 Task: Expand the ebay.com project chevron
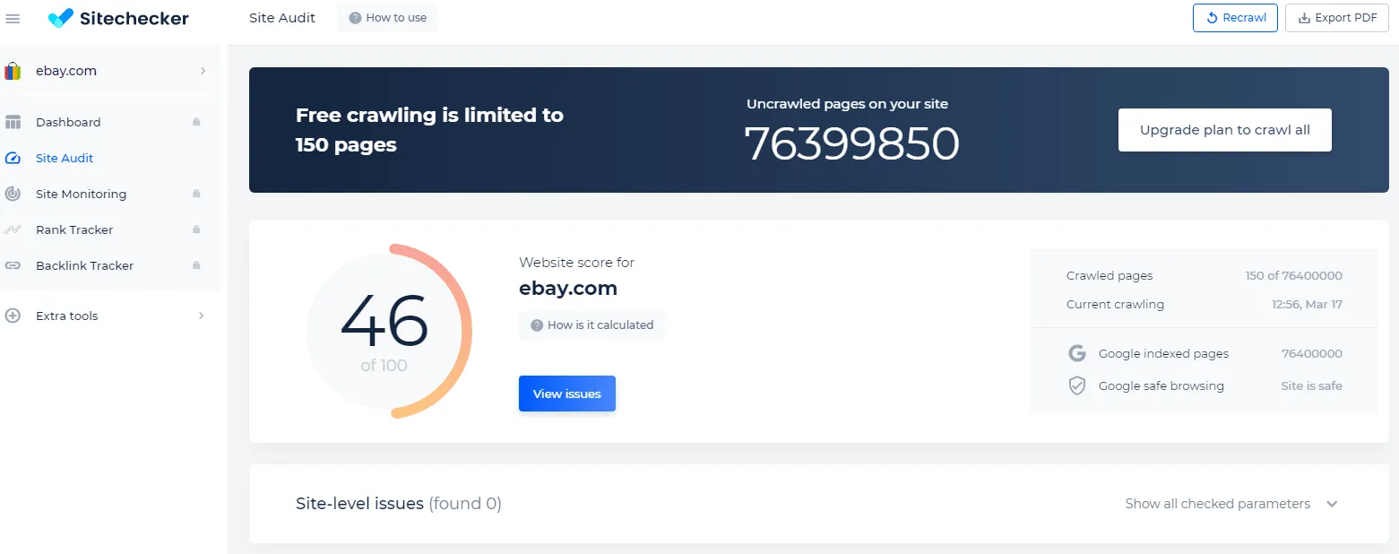[203, 71]
